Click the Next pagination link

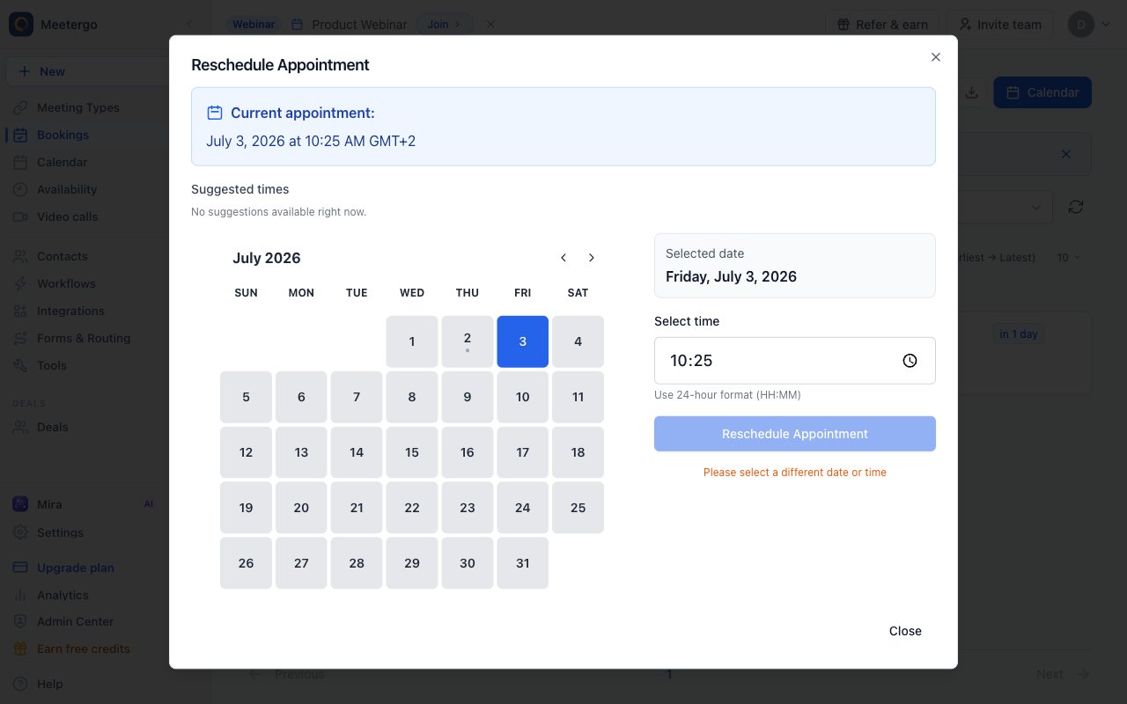[1063, 674]
